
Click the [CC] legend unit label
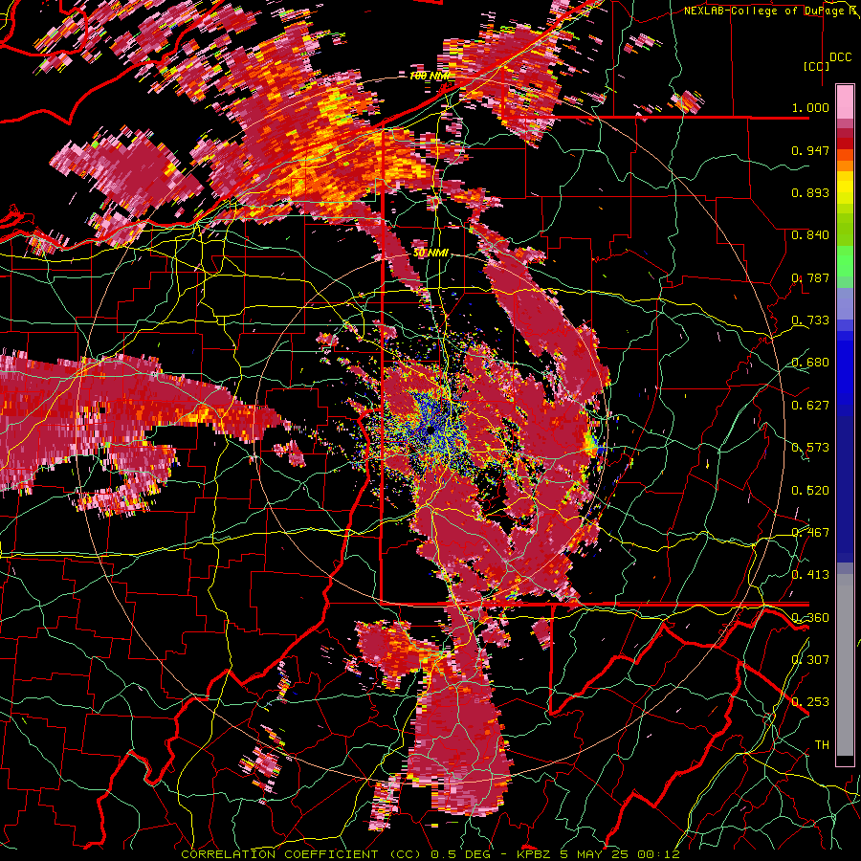click(817, 66)
